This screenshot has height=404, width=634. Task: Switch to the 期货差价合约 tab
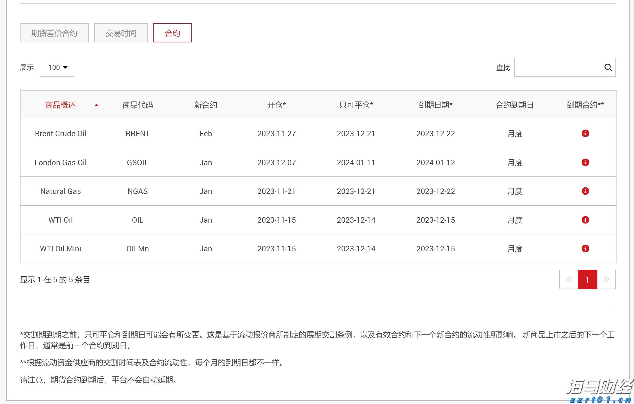pyautogui.click(x=54, y=33)
